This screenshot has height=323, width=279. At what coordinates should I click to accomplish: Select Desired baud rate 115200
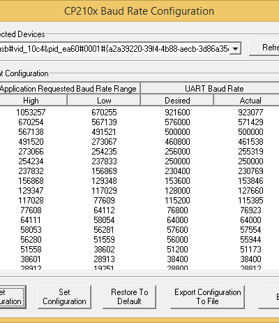[x=177, y=201]
